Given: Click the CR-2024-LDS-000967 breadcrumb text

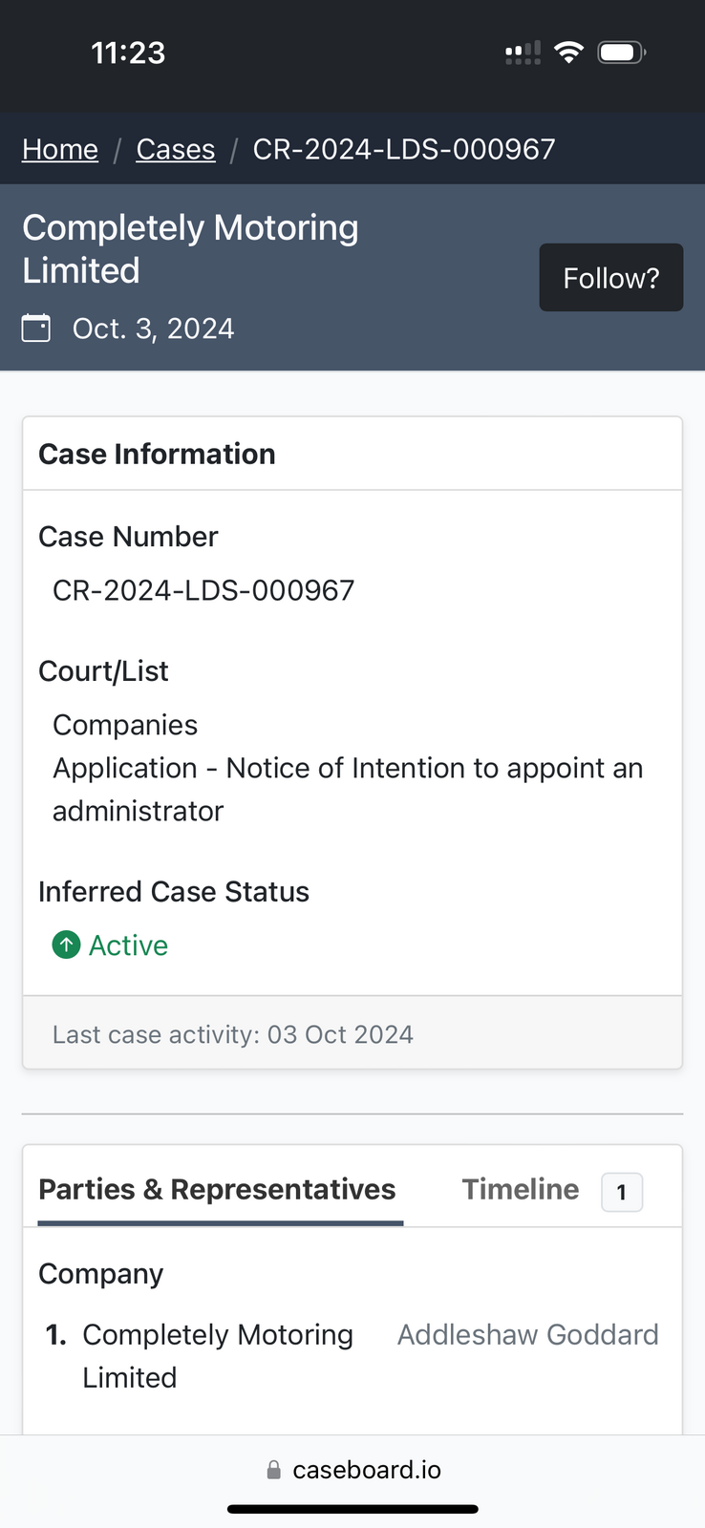Looking at the screenshot, I should tap(403, 149).
